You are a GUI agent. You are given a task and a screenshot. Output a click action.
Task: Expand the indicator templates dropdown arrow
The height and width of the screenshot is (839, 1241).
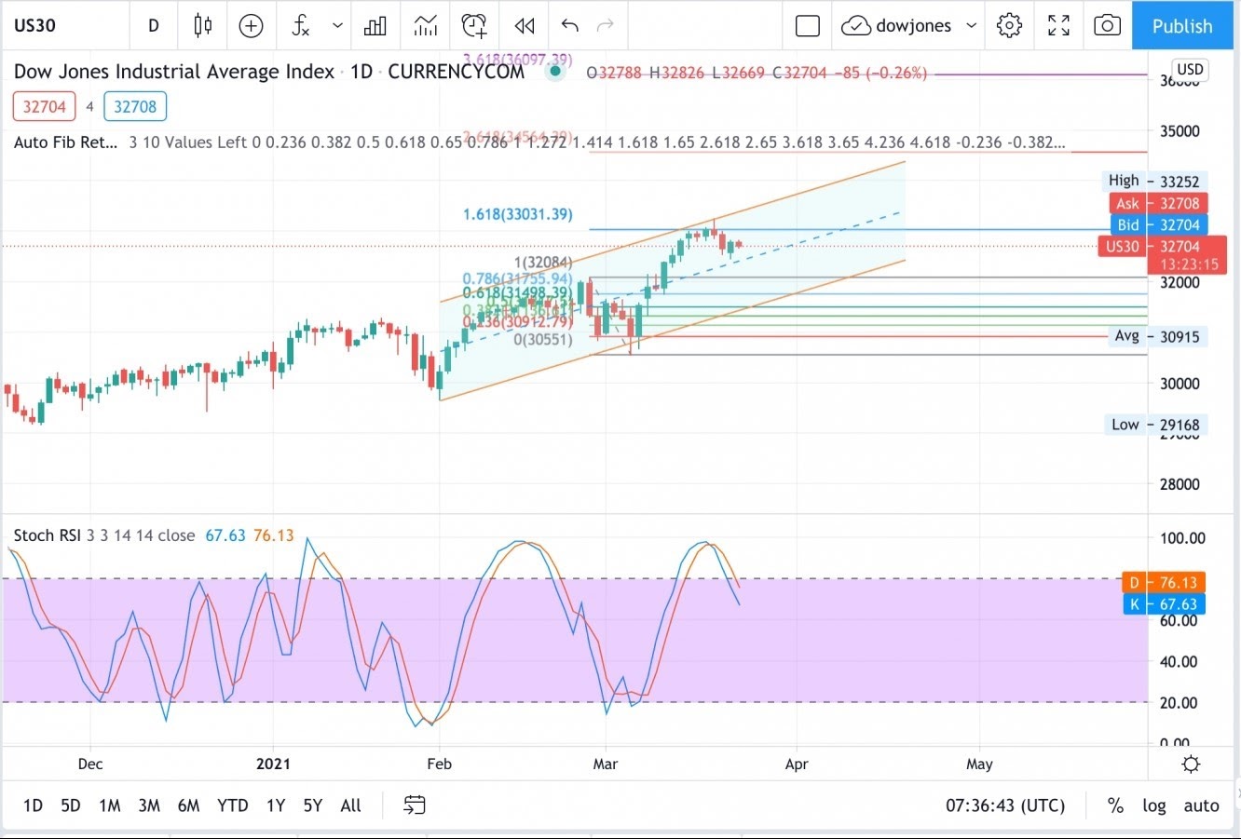click(x=337, y=26)
